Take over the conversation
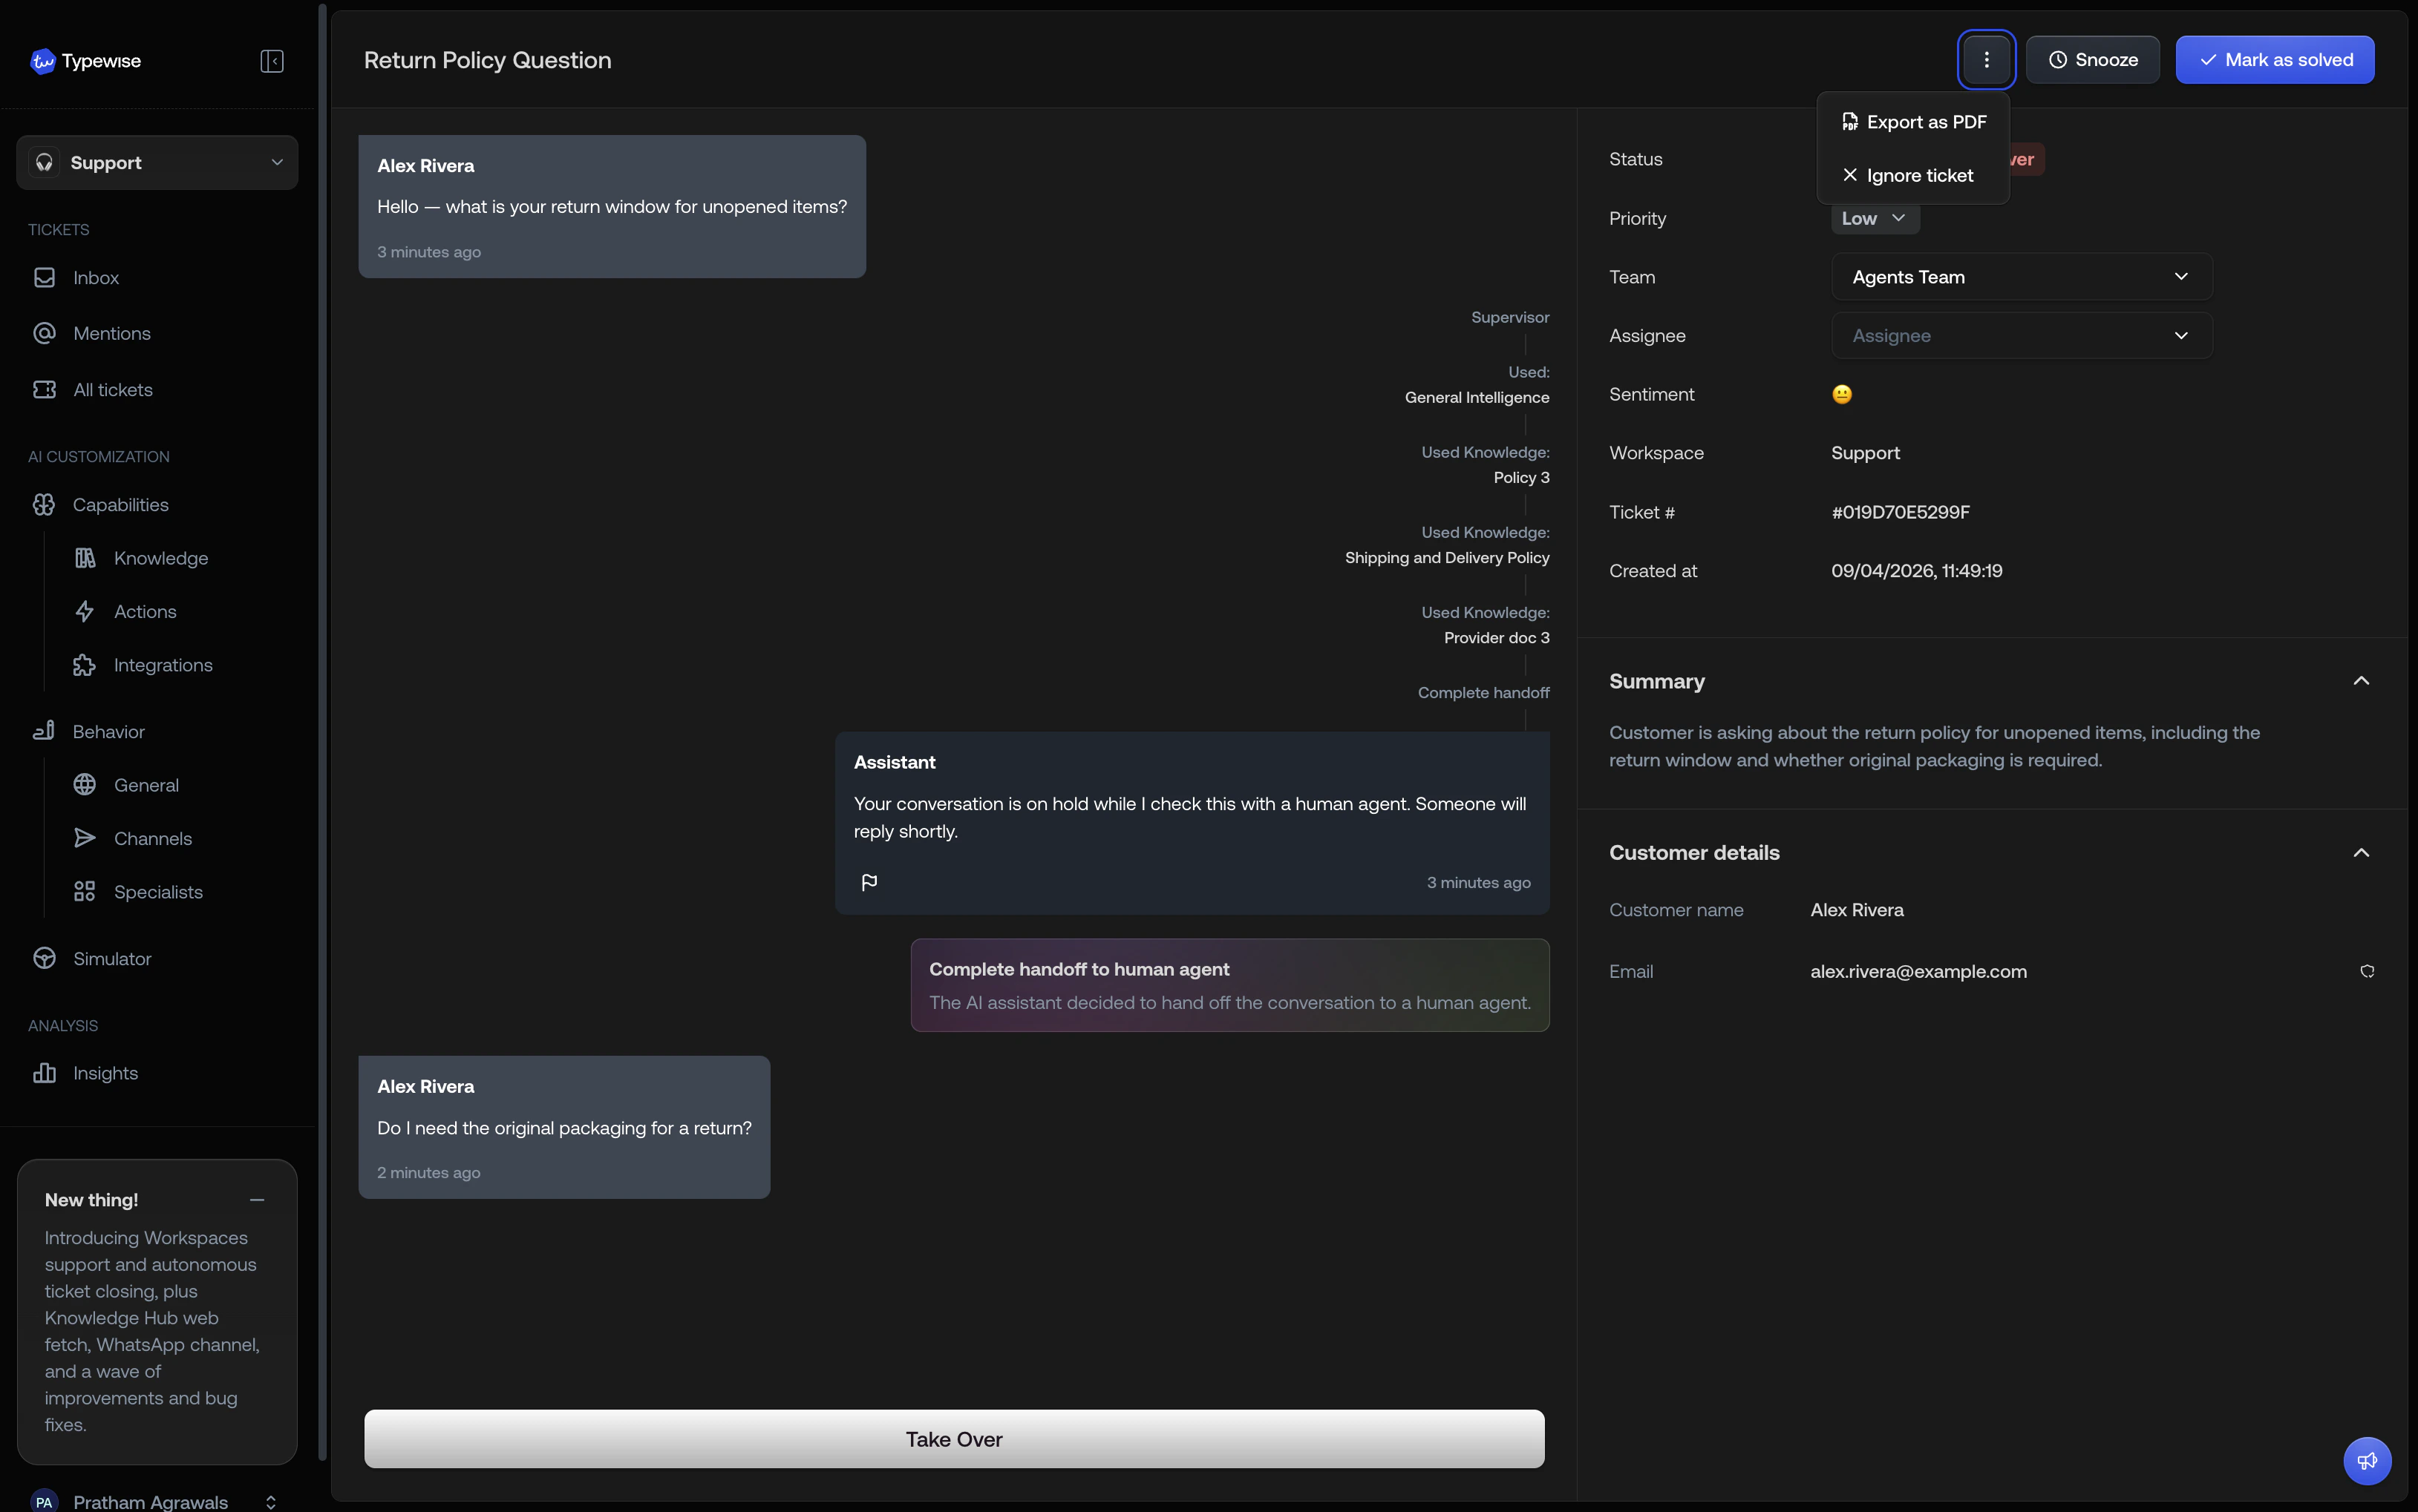The image size is (2418, 1512). point(953,1439)
